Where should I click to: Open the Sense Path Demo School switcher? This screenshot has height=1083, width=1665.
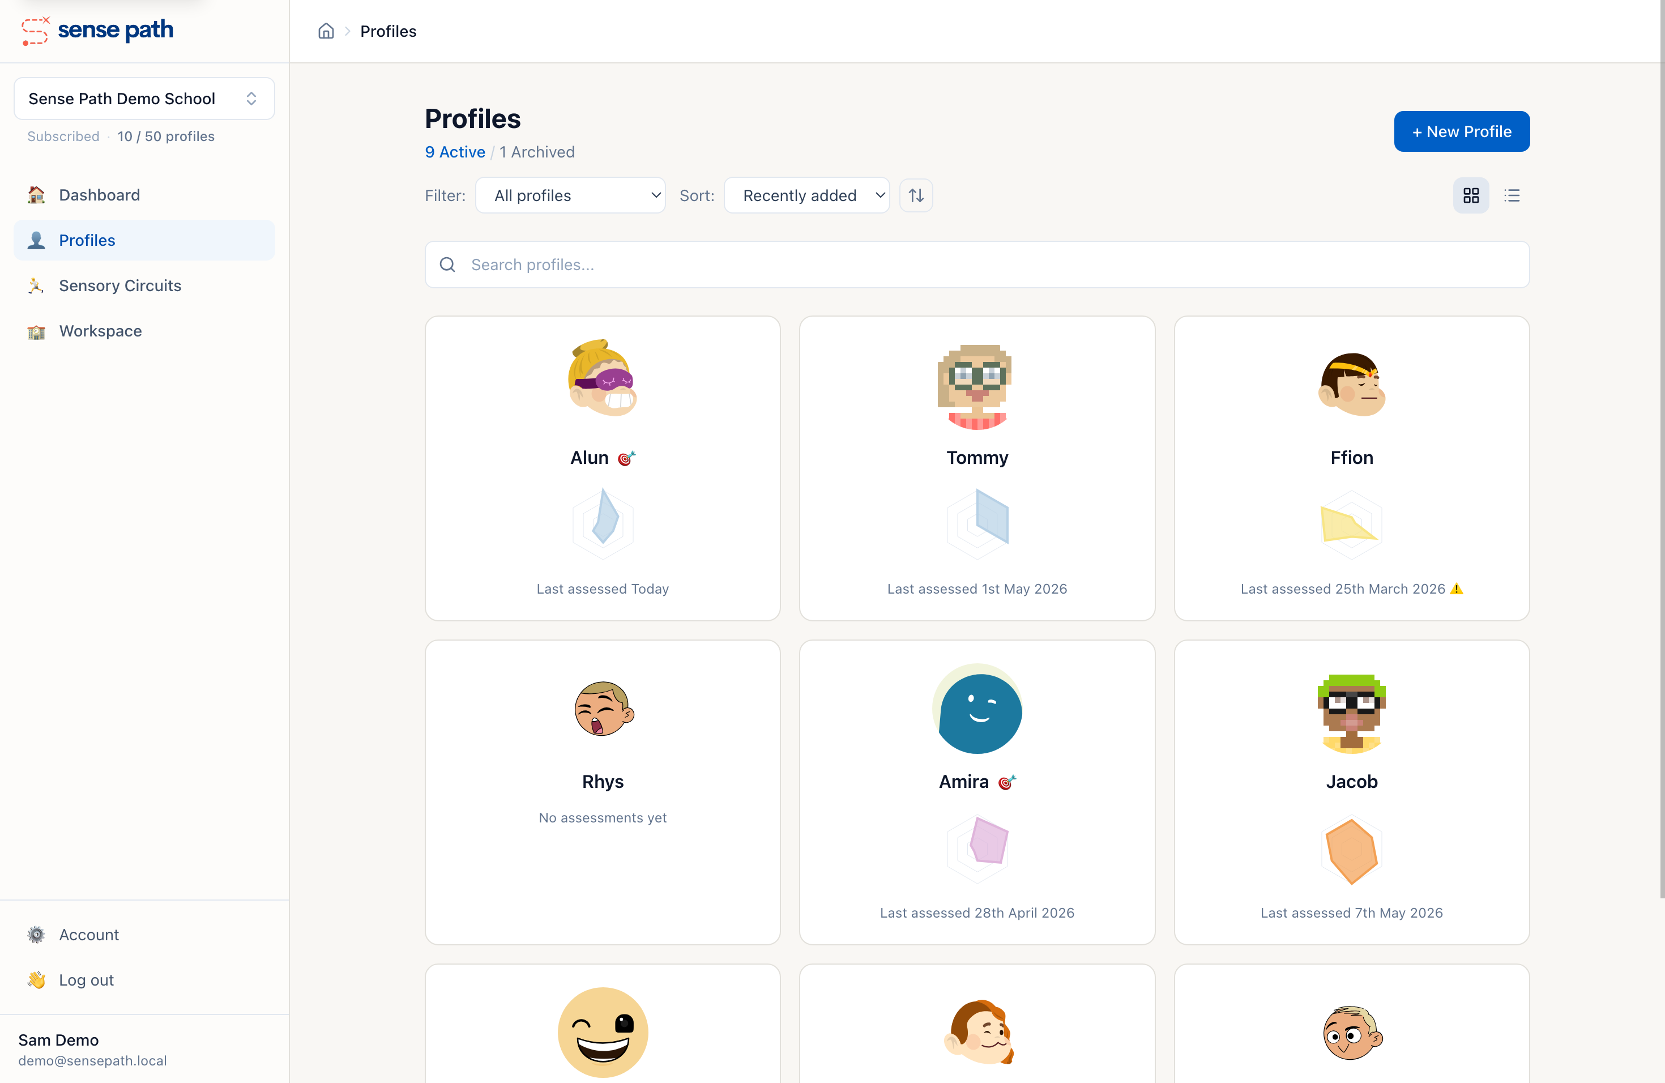144,99
